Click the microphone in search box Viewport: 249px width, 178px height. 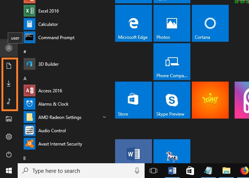tap(137, 171)
